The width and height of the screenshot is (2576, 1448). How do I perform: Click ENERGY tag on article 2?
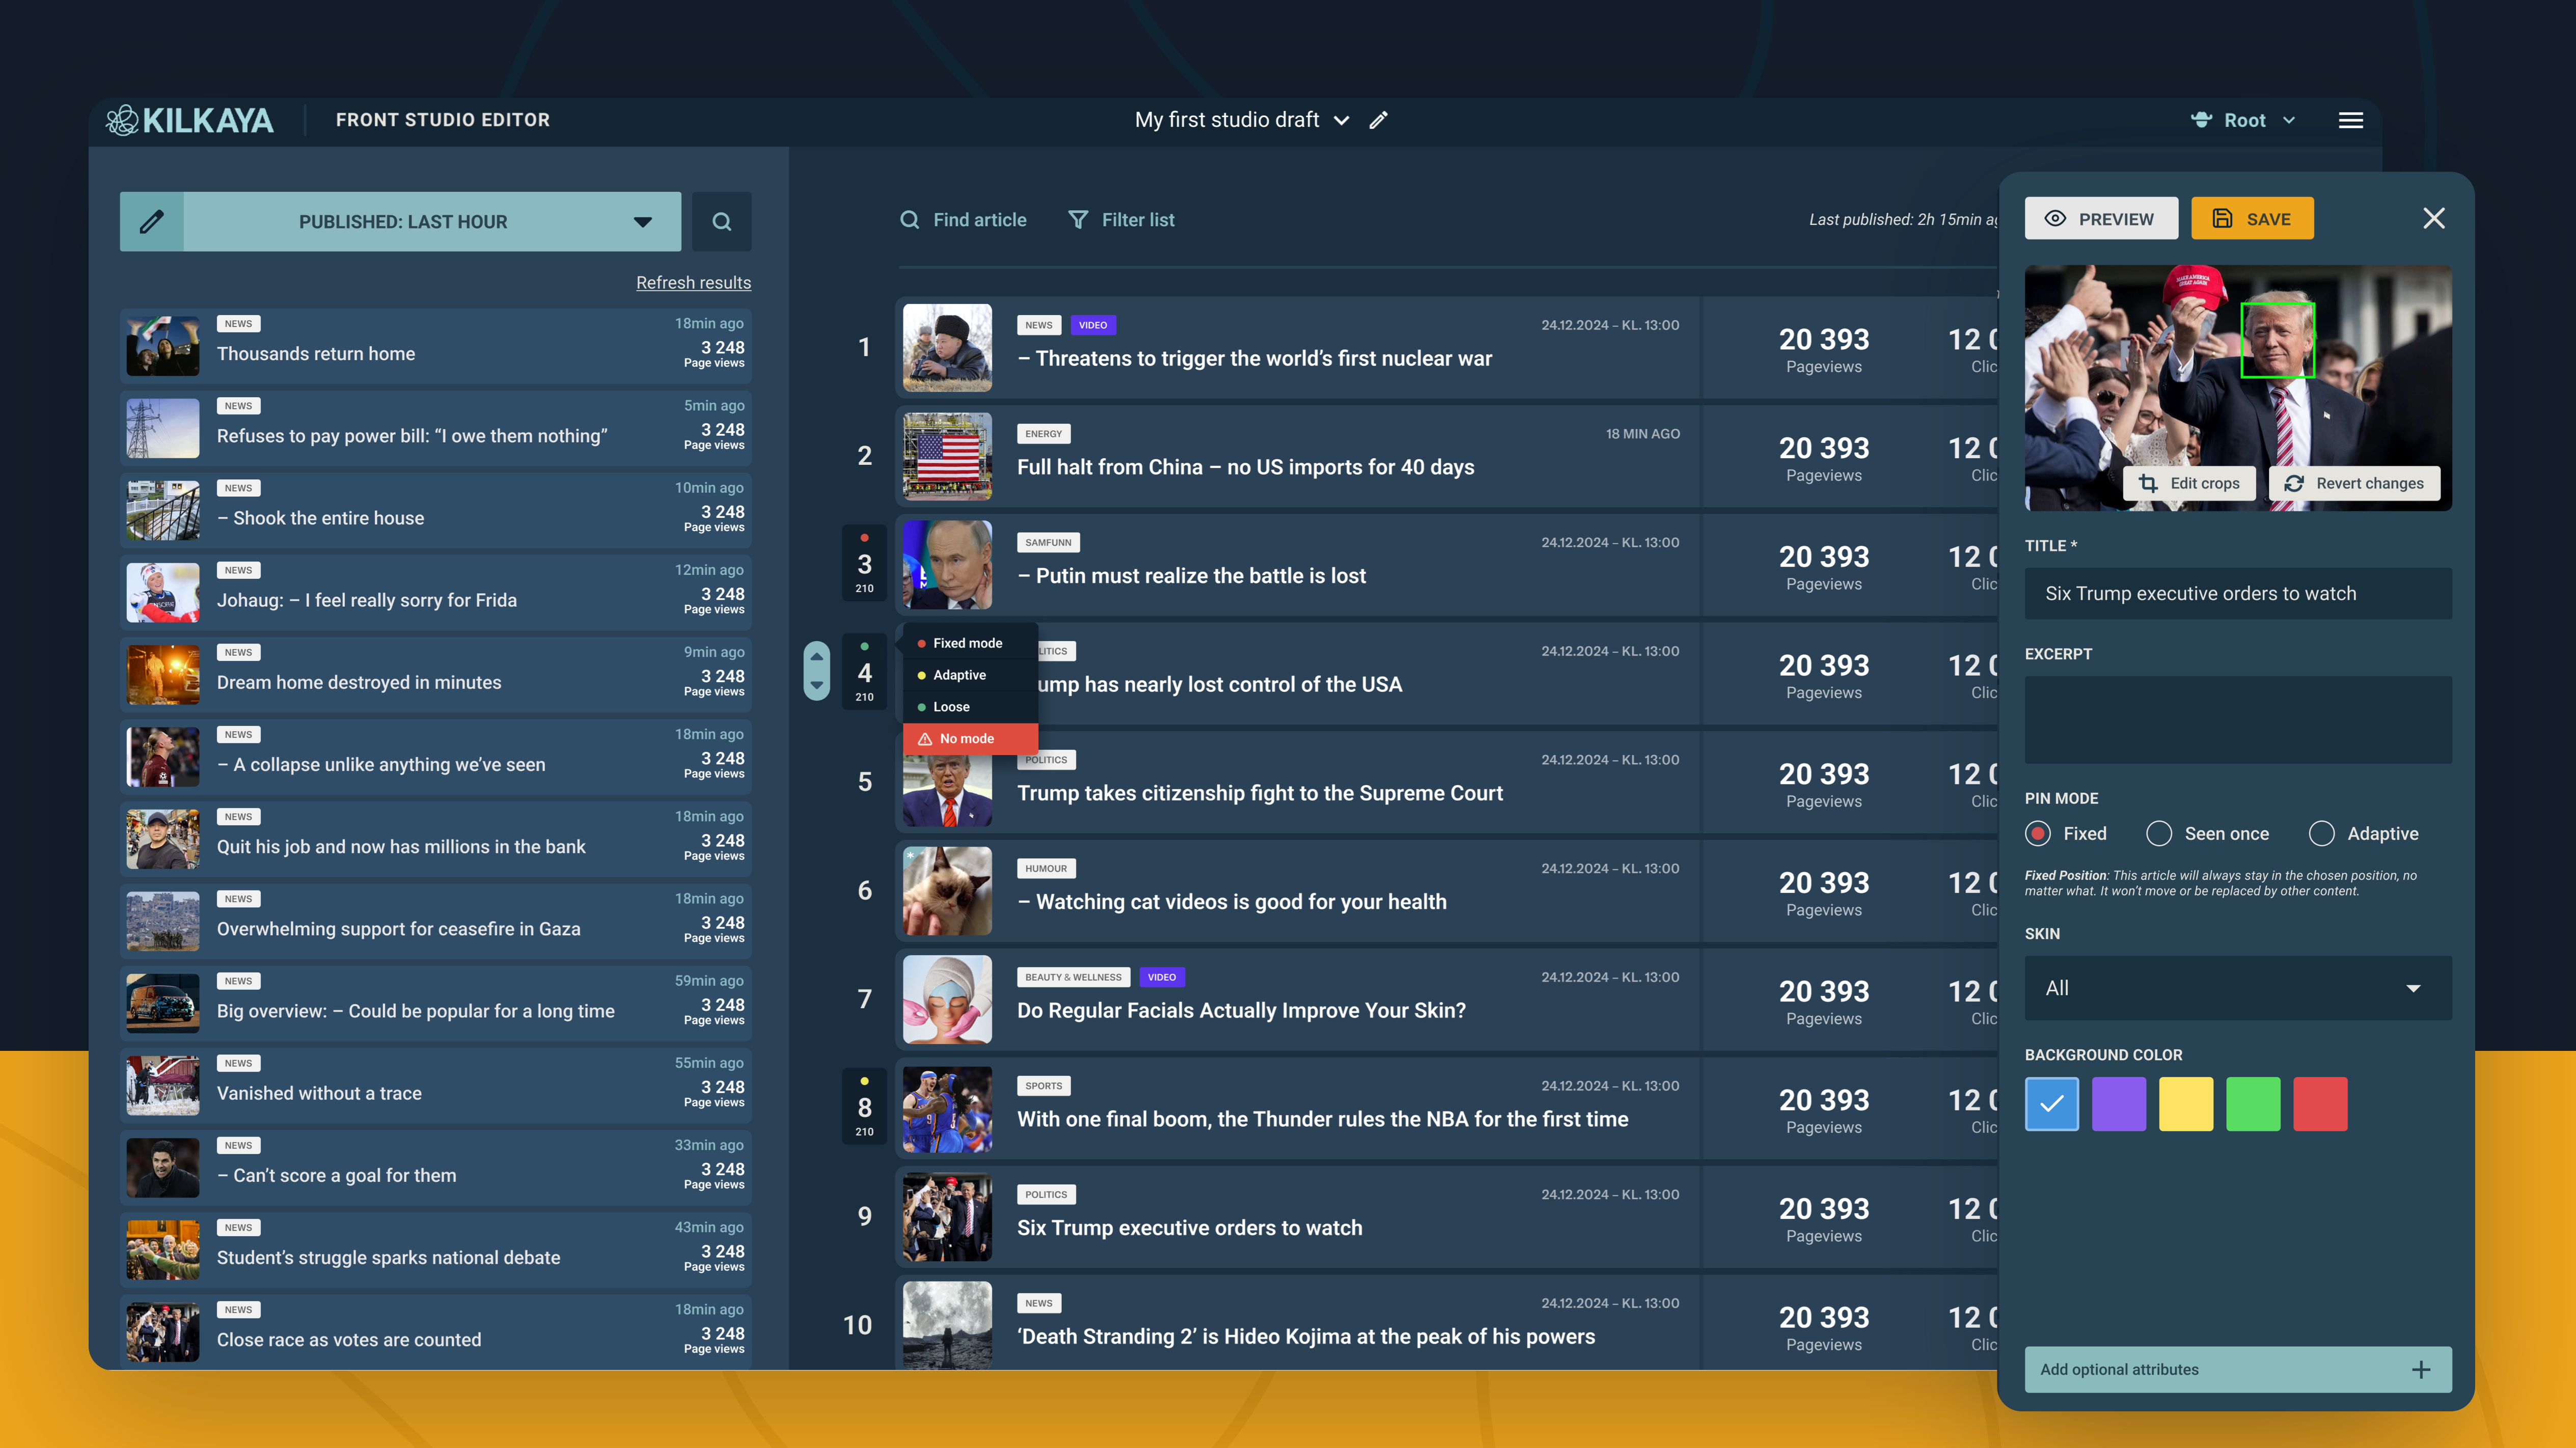pos(1043,434)
